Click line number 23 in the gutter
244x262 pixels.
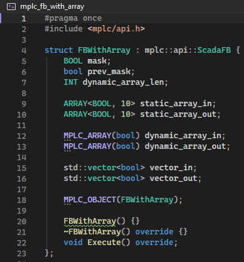pyautogui.click(x=21, y=254)
